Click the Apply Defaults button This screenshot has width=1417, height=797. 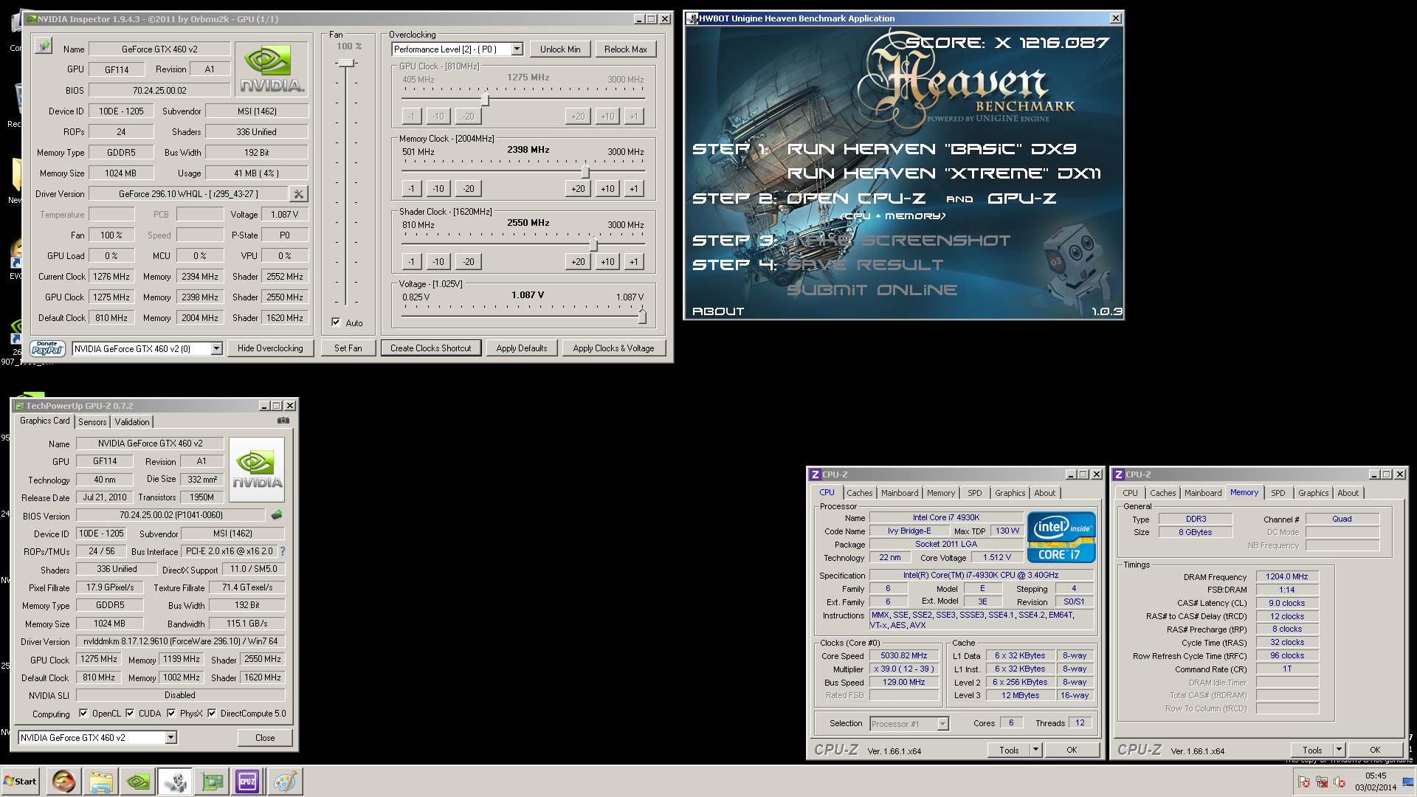pos(522,348)
